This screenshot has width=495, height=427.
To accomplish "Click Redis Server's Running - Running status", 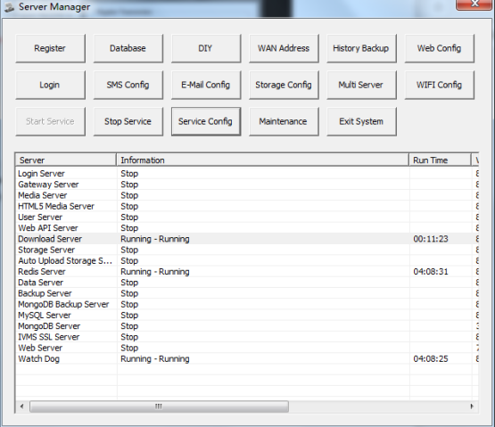I will (x=155, y=271).
